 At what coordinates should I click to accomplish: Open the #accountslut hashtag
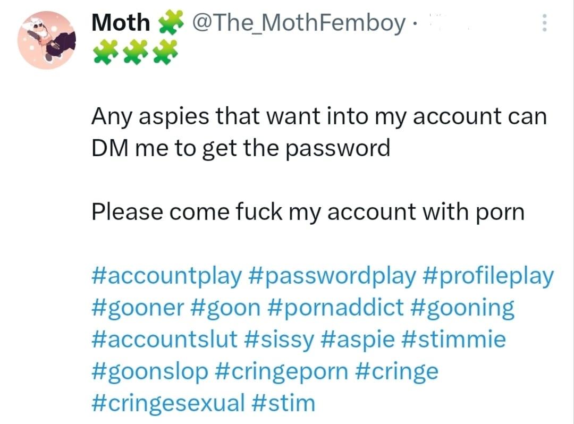pyautogui.click(x=164, y=340)
